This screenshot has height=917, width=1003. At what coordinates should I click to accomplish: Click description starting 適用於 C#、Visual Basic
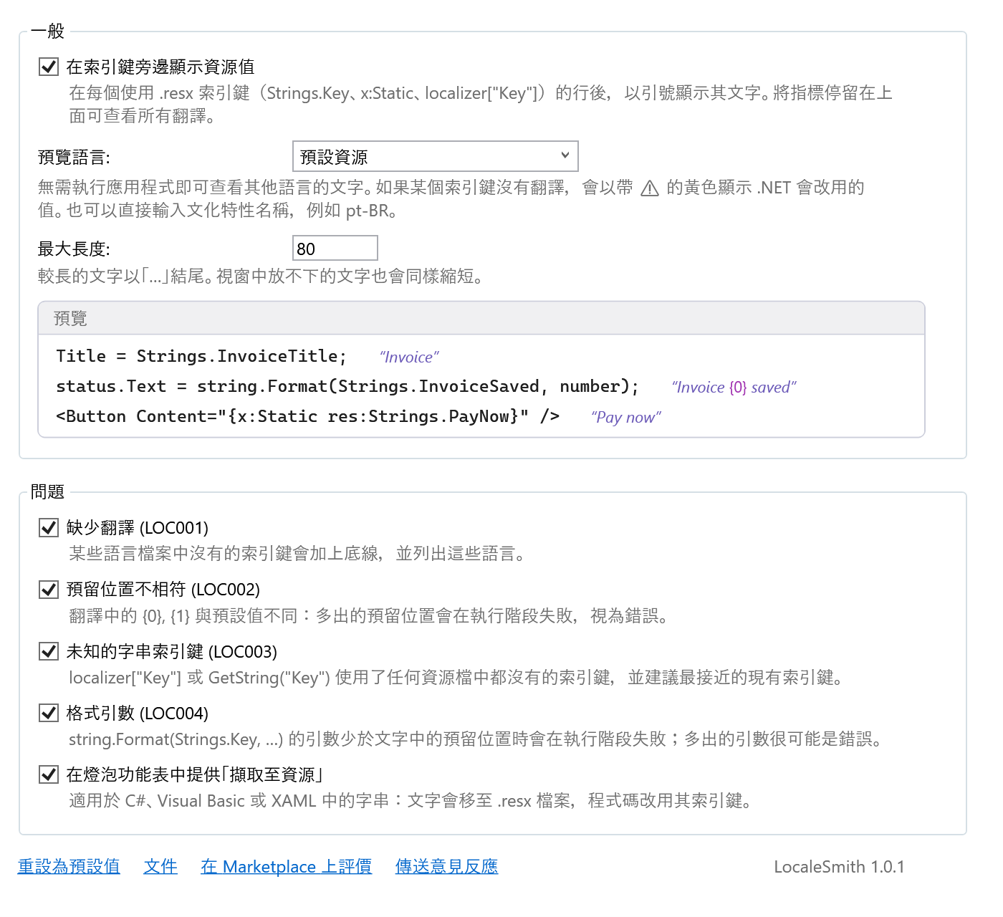[x=411, y=800]
